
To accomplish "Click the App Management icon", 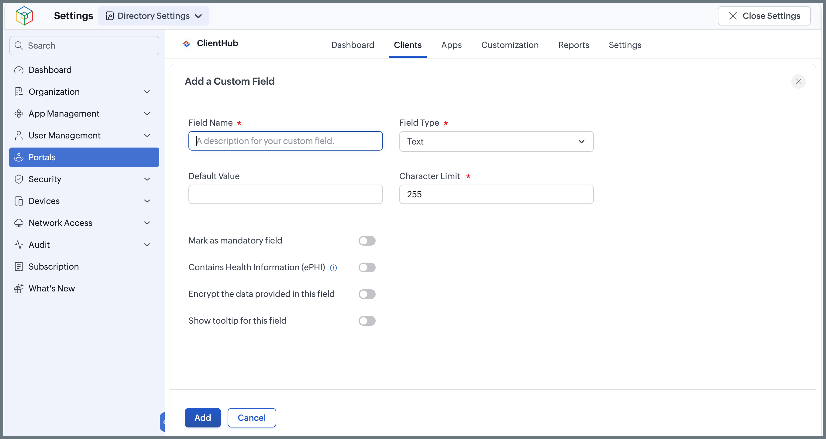I will pos(19,114).
